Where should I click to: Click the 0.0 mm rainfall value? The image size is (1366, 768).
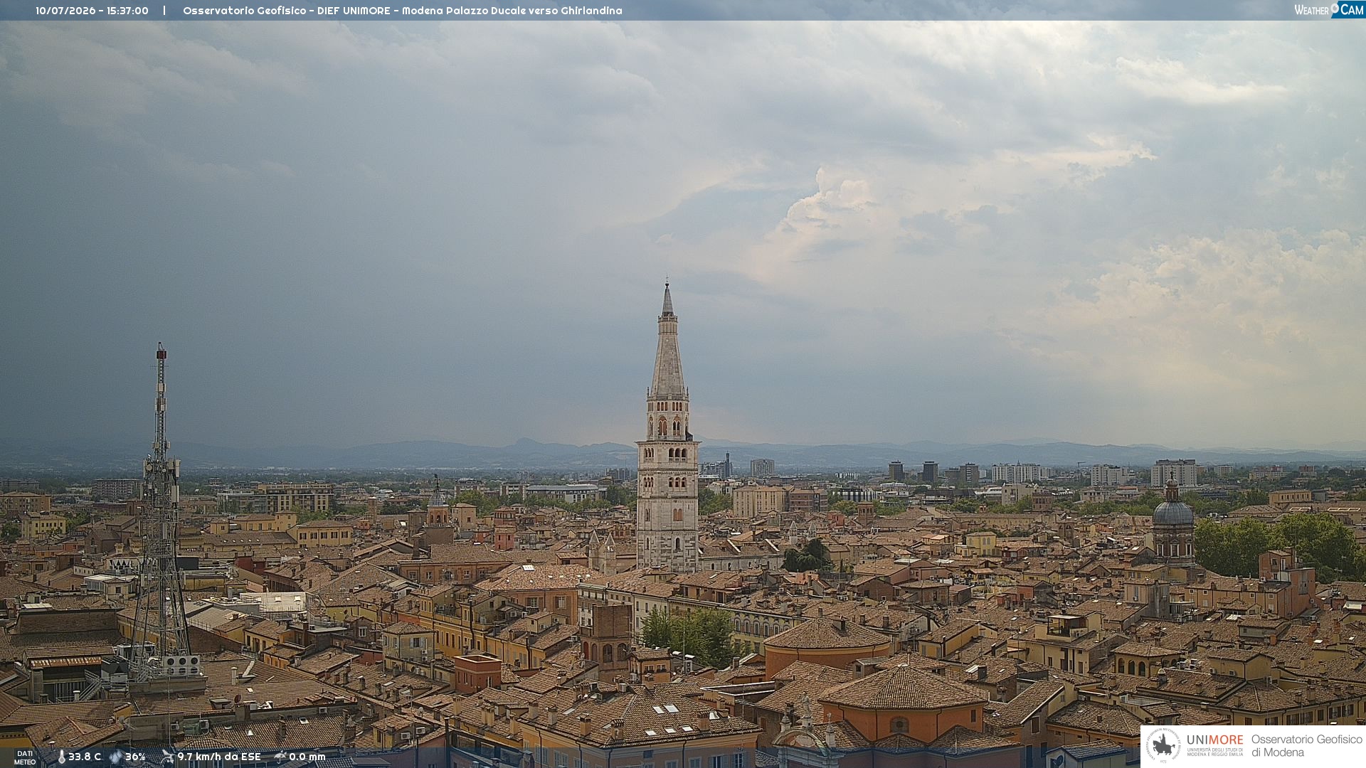pos(307,757)
